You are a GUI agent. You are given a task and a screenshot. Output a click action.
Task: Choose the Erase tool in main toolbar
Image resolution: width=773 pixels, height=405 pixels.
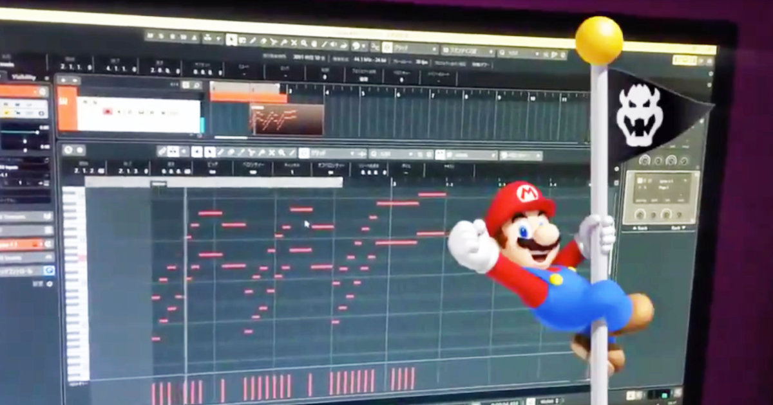[x=263, y=42]
